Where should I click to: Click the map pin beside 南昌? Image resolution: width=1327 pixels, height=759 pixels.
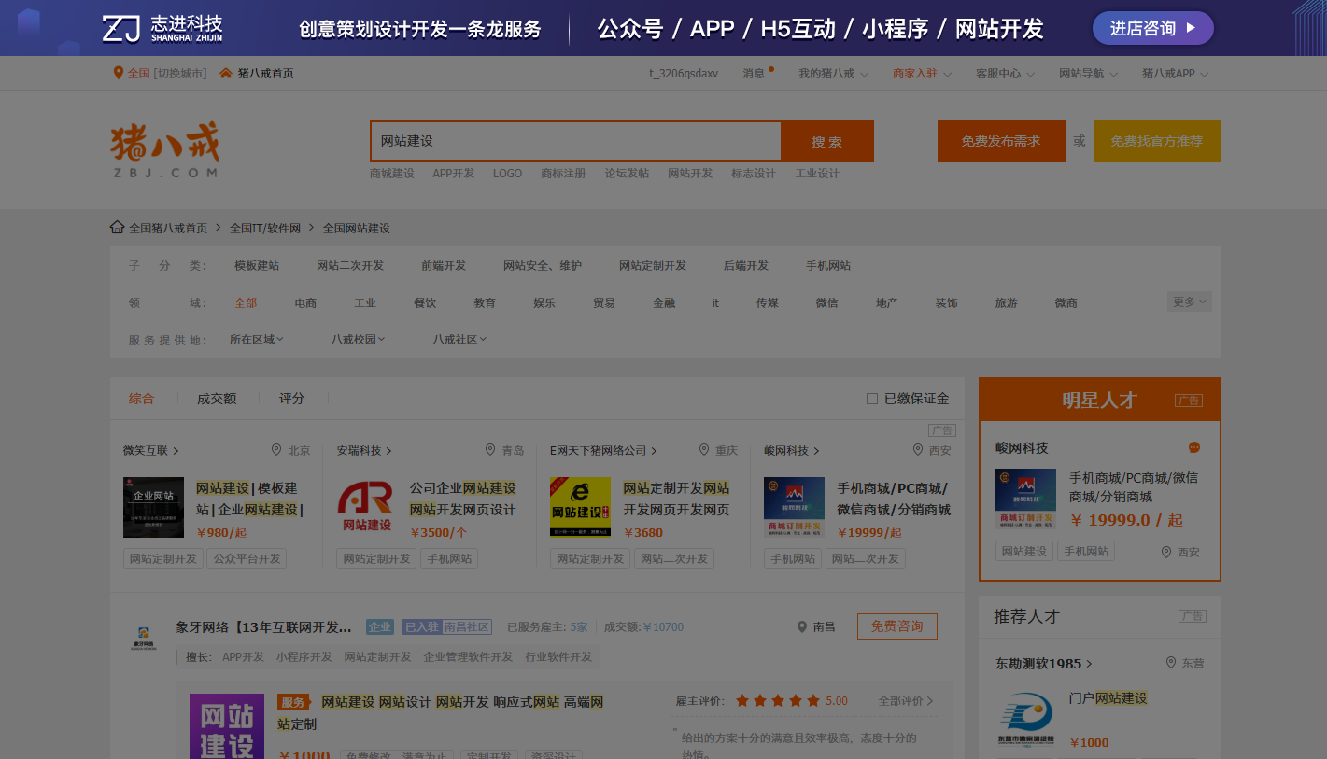click(802, 626)
